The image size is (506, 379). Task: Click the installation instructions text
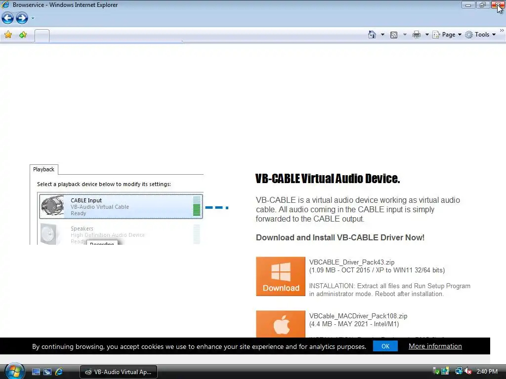pyautogui.click(x=390, y=290)
